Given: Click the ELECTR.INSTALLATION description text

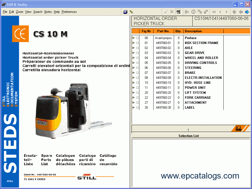Looking at the screenshot, I should point(203,78).
